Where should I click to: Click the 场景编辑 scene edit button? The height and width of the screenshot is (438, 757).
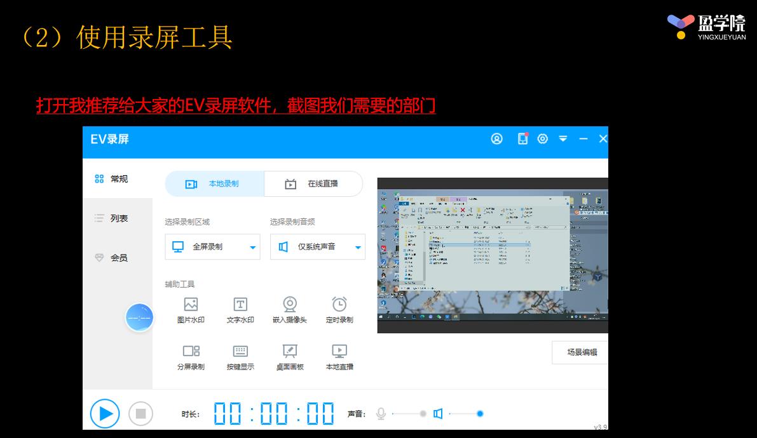coord(580,352)
